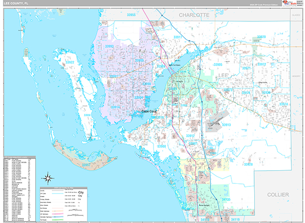Click ZIP code label 33904
The image size is (305, 223).
[x=138, y=98]
